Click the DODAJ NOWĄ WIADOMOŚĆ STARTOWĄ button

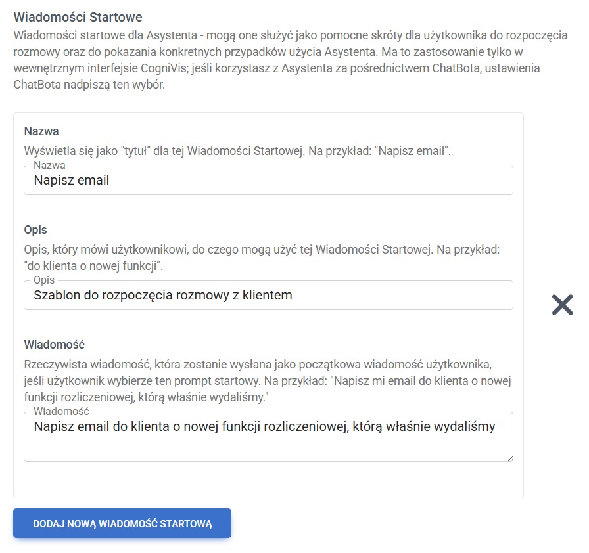point(122,523)
